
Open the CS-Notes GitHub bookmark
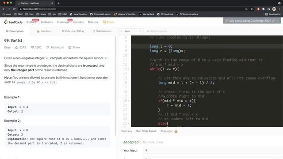point(101,14)
